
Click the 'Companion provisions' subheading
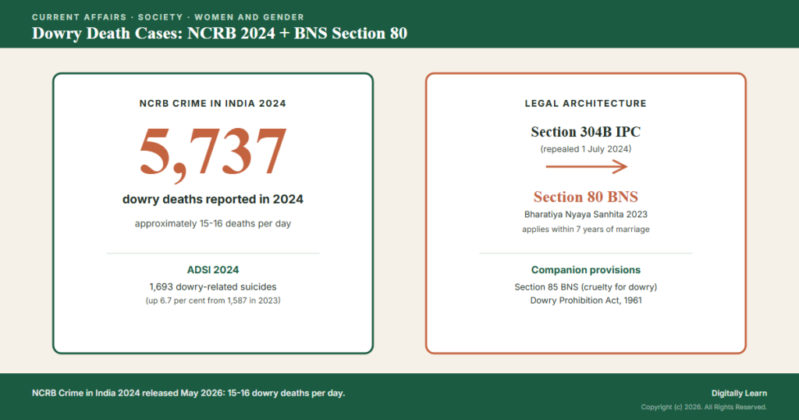(586, 269)
